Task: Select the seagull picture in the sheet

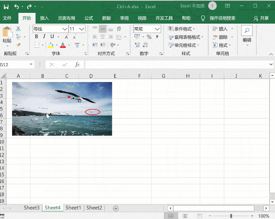Action: click(62, 109)
